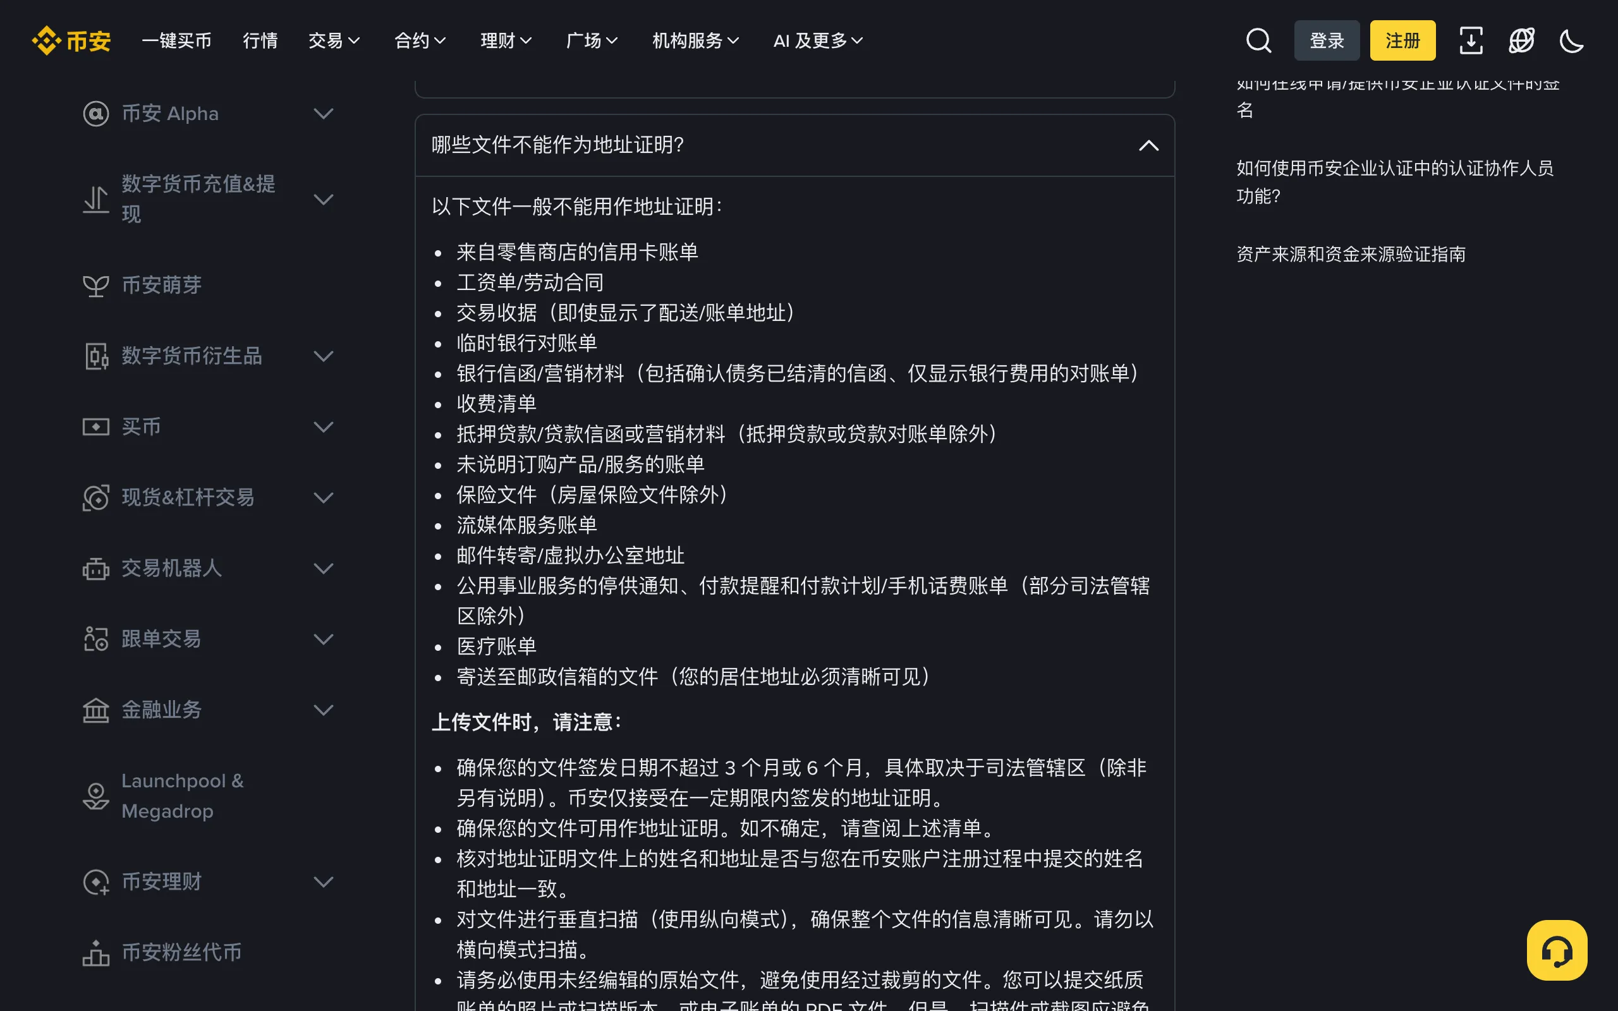Click the download app icon
Viewport: 1618px width, 1011px height.
pyautogui.click(x=1470, y=41)
